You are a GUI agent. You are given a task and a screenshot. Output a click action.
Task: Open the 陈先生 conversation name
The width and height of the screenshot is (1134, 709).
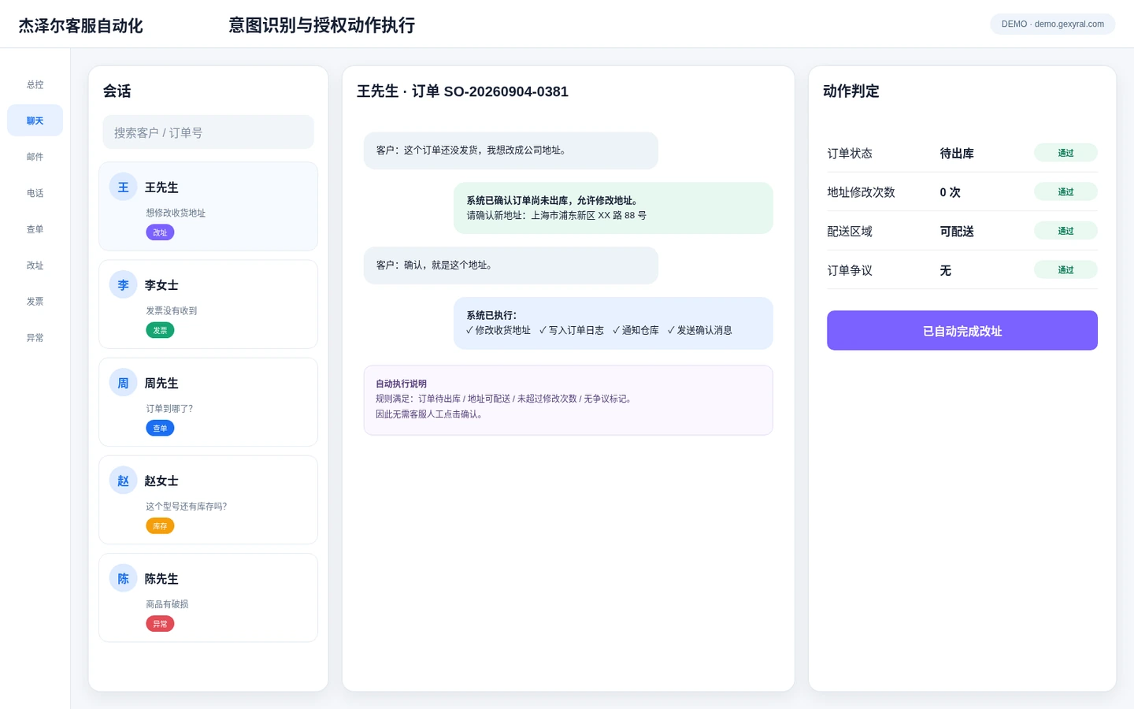tap(161, 578)
